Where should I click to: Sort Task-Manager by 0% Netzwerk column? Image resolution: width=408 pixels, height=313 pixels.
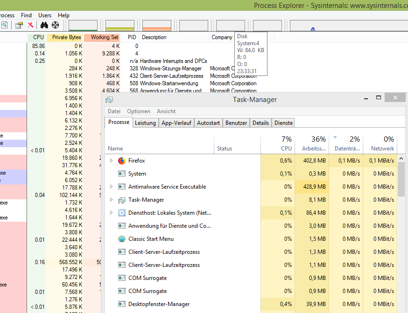click(380, 144)
